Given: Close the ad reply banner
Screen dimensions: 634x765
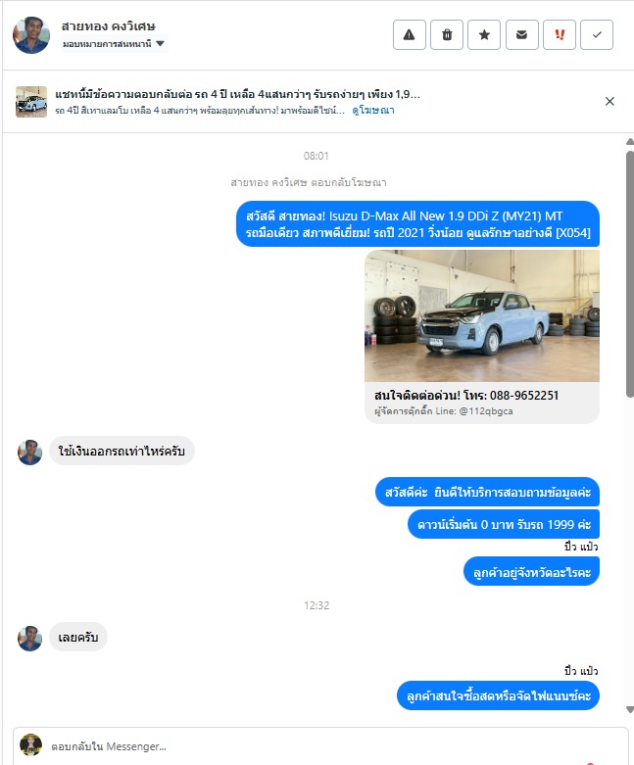Looking at the screenshot, I should coord(610,101).
